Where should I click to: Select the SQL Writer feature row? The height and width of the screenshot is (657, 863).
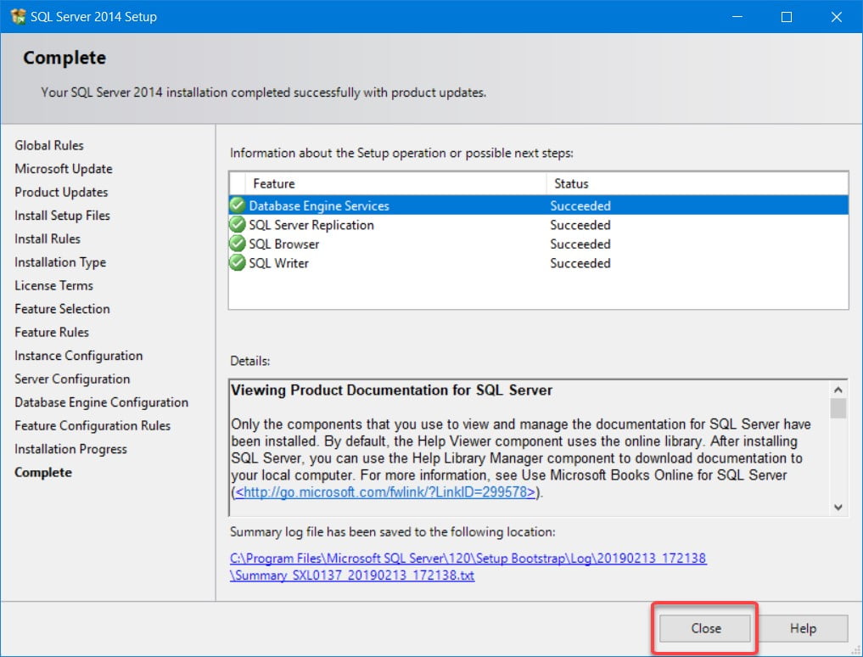539,262
